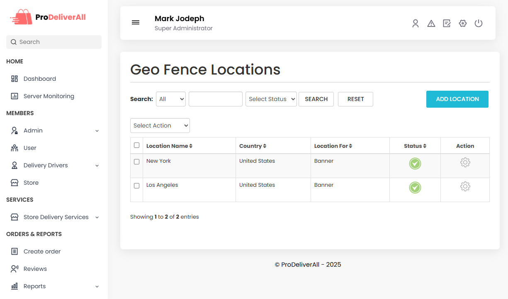The image size is (508, 299).
Task: Open Reviews menu item
Action: [x=35, y=269]
